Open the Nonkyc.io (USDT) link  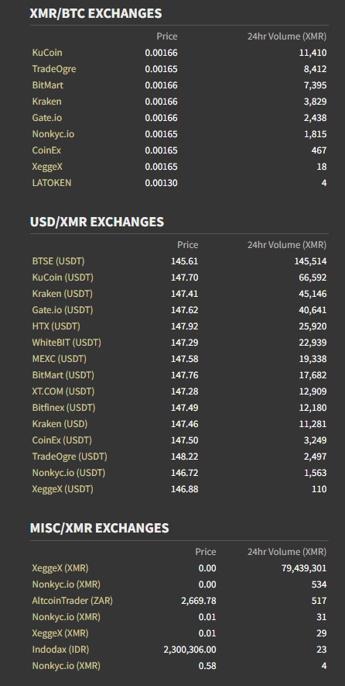tap(69, 473)
